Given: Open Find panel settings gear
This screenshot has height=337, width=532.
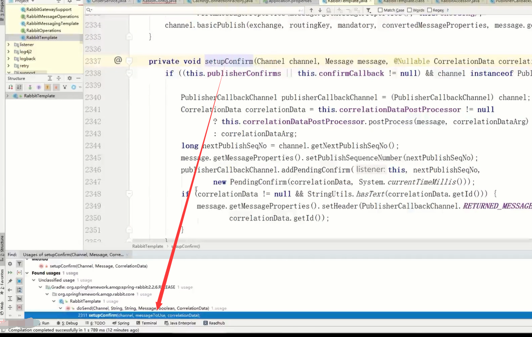Looking at the screenshot, I should pyautogui.click(x=10, y=264).
